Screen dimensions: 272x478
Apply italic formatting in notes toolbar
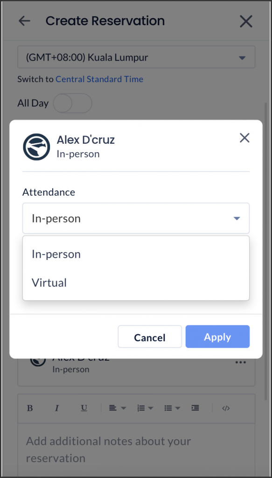pos(56,408)
